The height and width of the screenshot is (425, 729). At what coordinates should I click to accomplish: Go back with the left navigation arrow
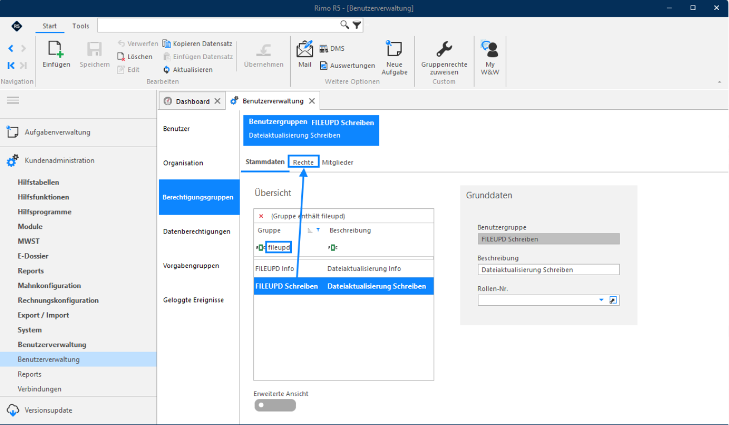[x=11, y=48]
